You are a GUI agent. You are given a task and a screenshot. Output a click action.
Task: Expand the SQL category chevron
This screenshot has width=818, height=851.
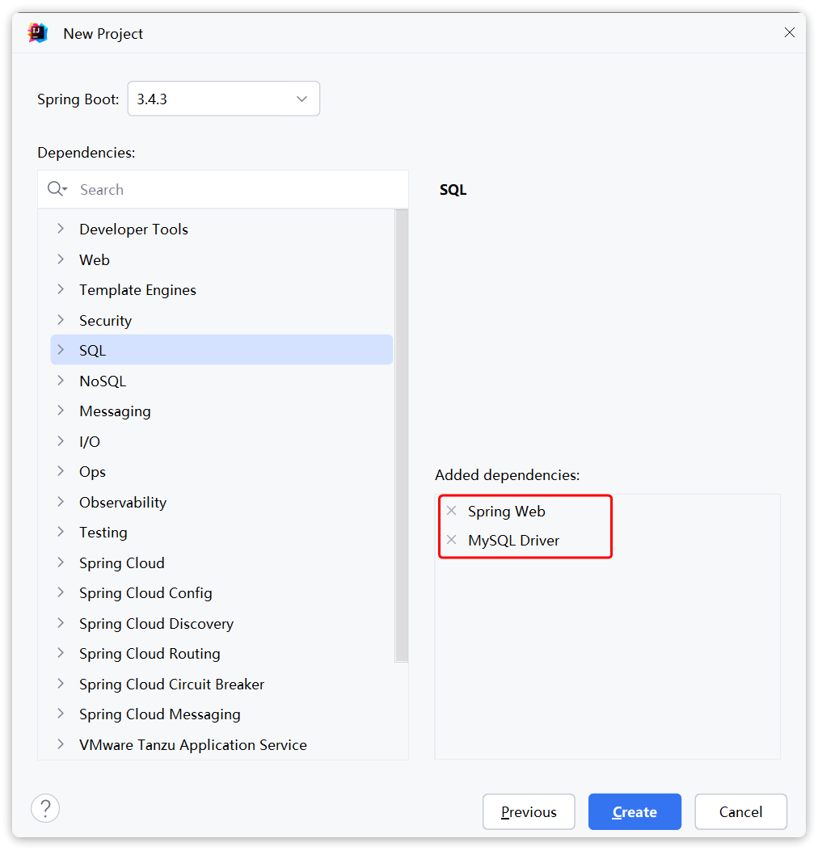tap(61, 350)
